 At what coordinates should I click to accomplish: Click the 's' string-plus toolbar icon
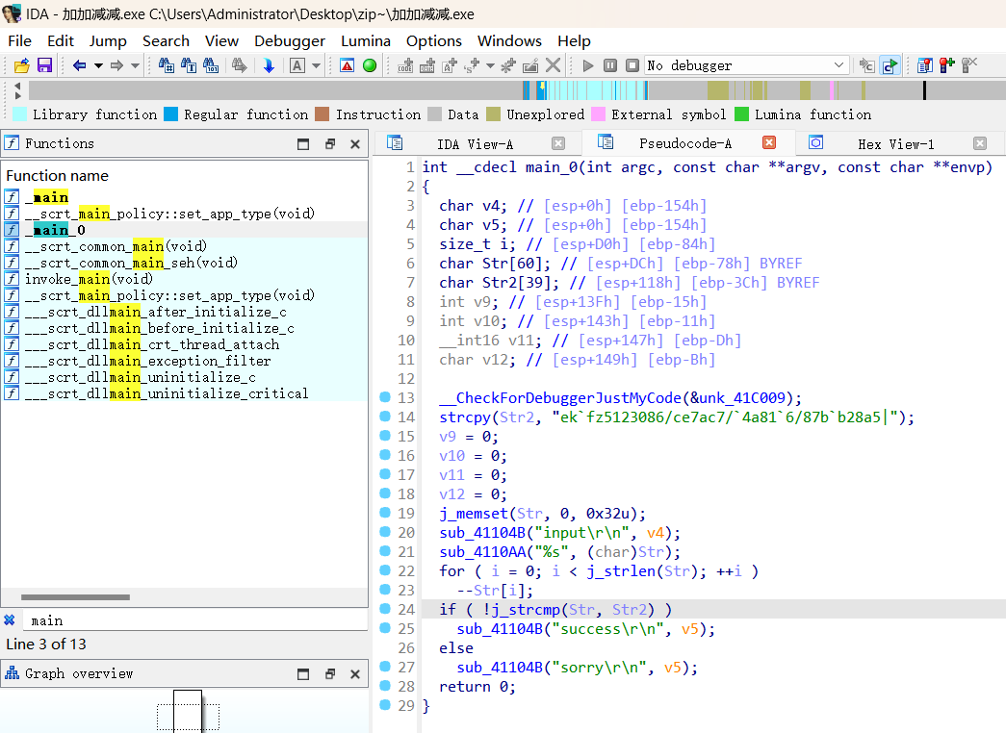pyautogui.click(x=473, y=65)
